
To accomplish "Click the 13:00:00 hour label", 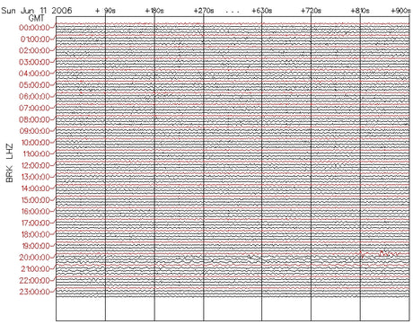I will click(x=35, y=177).
